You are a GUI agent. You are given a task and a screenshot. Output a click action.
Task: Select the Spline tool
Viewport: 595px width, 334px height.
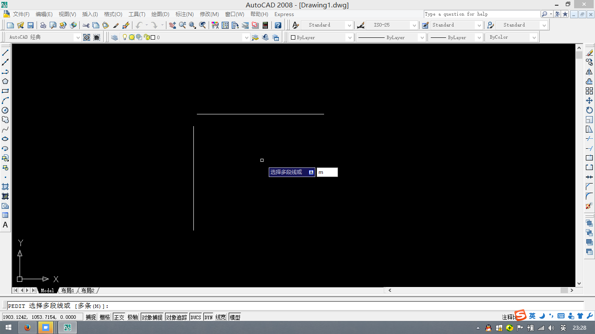[5, 129]
